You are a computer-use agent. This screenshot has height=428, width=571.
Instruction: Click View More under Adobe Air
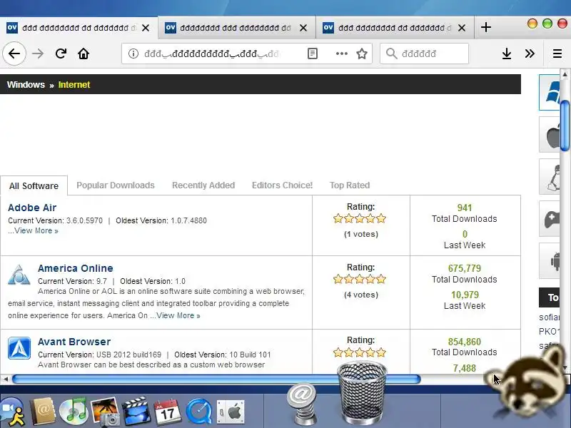(x=36, y=230)
